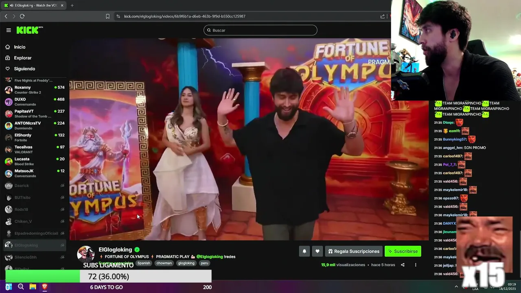Click the share icon below video
Viewport: 521px width, 293px height.
pos(403,265)
